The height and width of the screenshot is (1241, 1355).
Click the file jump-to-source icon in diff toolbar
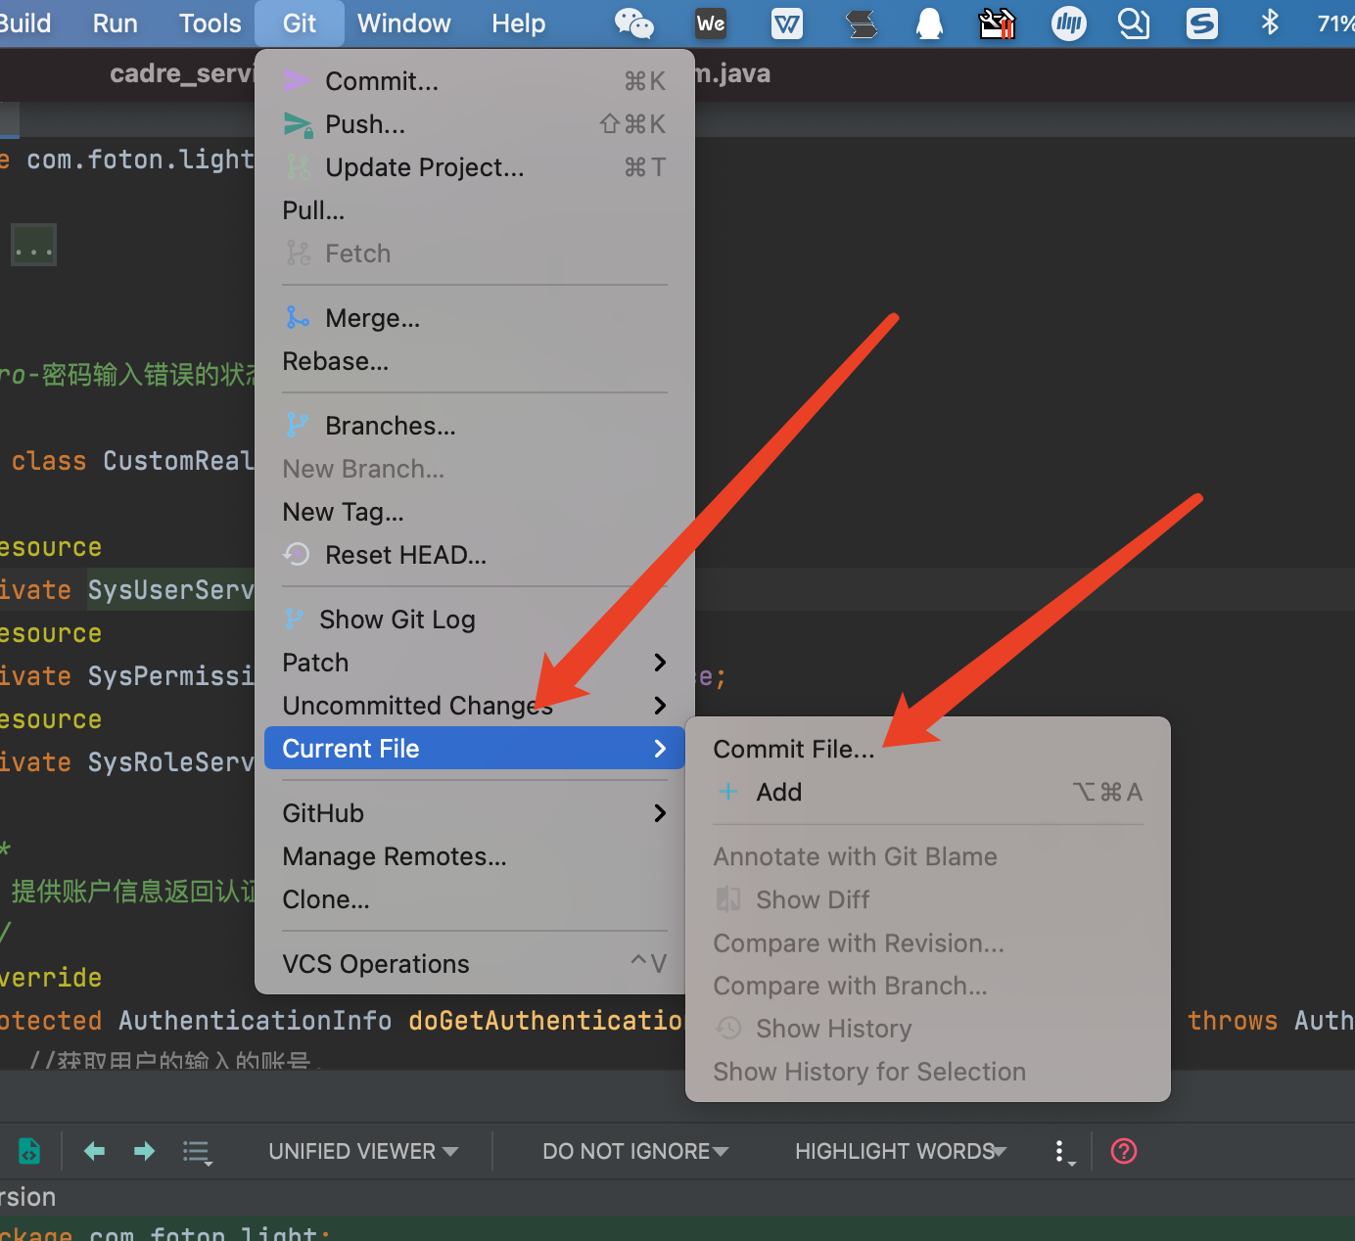[x=29, y=1151]
